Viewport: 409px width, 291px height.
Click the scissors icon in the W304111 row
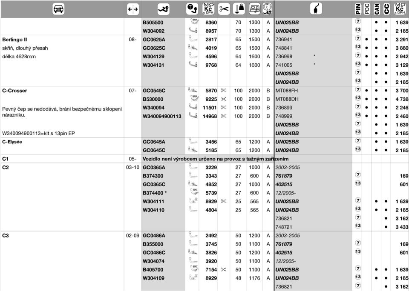click(224, 201)
